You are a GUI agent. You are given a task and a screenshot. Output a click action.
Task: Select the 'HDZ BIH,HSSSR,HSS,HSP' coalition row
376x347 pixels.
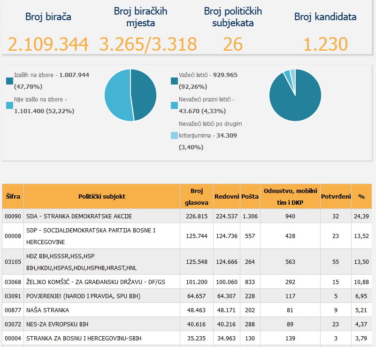click(x=187, y=262)
